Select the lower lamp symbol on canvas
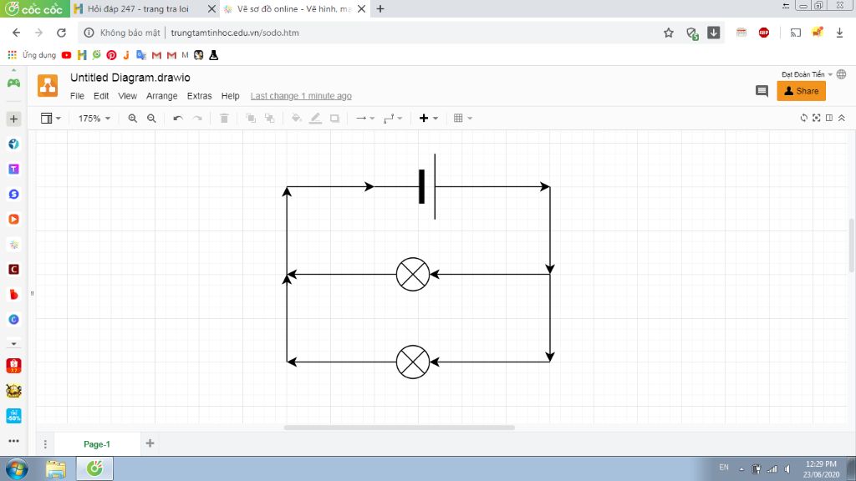856x481 pixels. coord(413,362)
